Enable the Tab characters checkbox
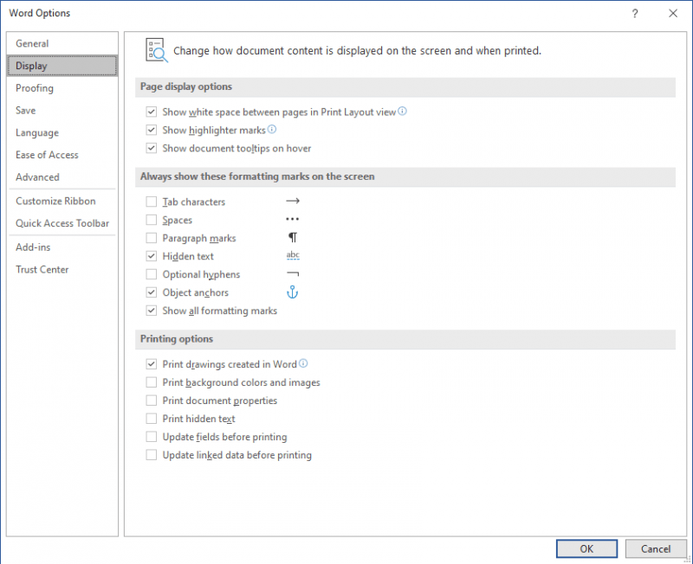 coord(152,202)
